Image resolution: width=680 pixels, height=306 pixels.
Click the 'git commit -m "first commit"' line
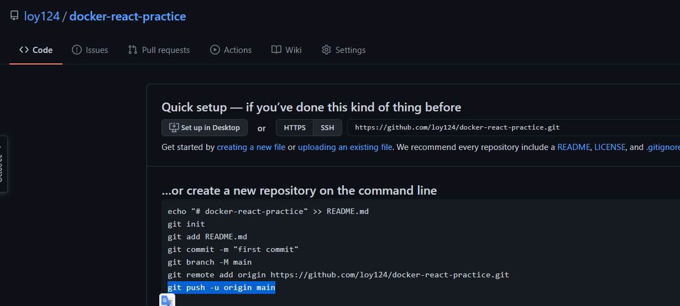coord(233,249)
